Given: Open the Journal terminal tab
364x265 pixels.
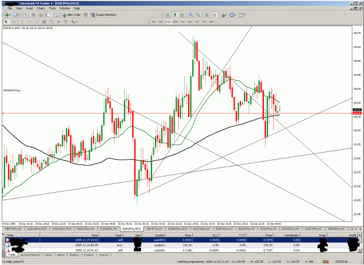Looking at the screenshot, I should (x=104, y=255).
